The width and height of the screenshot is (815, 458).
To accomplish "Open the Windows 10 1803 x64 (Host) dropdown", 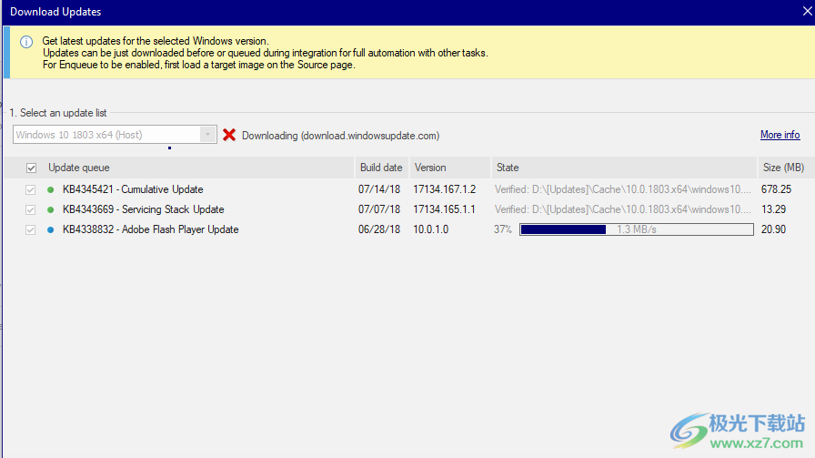I will (115, 135).
